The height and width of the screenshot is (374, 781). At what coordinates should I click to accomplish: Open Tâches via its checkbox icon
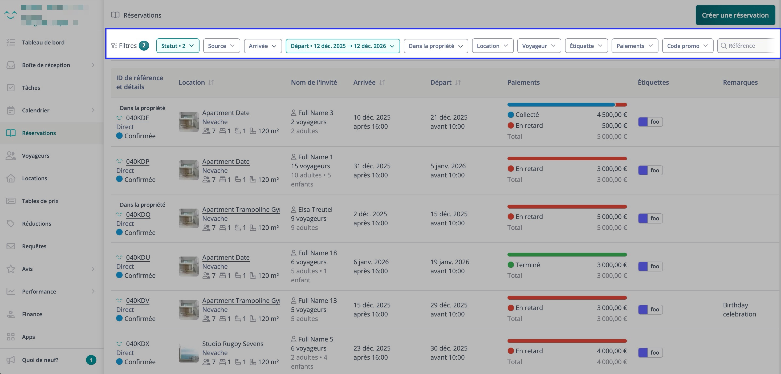pyautogui.click(x=11, y=88)
